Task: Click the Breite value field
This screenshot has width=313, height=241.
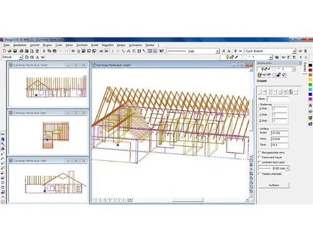Action: tap(280, 133)
